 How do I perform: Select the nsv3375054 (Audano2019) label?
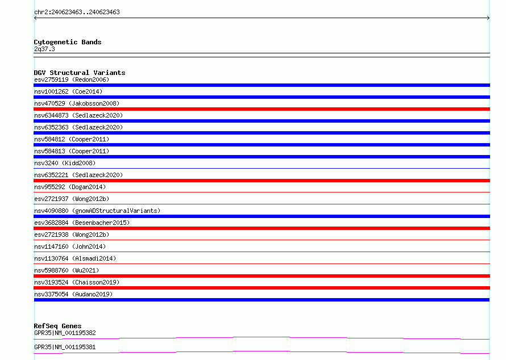[73, 294]
